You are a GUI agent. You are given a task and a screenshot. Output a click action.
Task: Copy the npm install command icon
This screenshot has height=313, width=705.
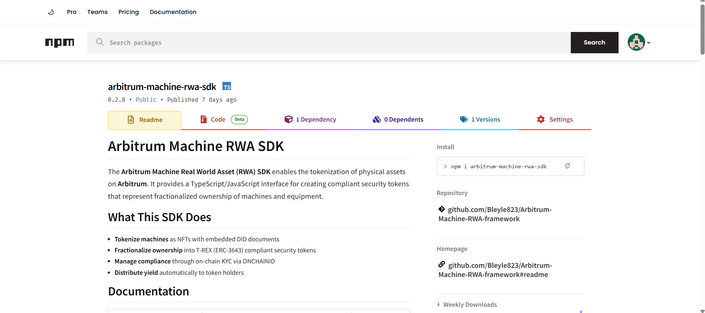click(567, 166)
